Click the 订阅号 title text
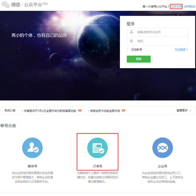Image resolution: width=196 pixels, height=196 pixels. 97,166
